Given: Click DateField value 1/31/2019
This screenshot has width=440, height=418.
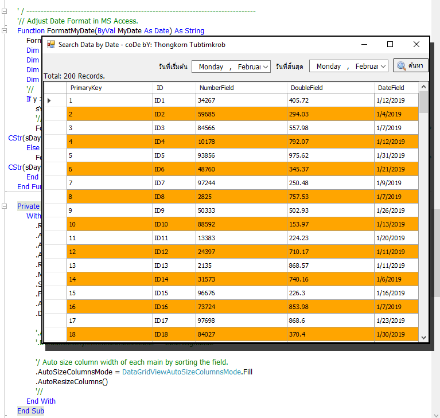Looking at the screenshot, I should coord(396,155).
